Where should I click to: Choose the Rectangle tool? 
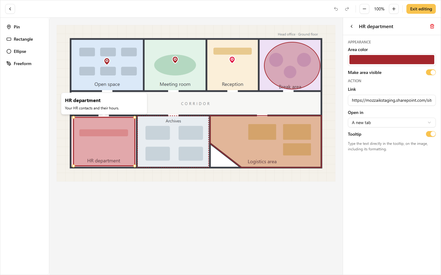click(24, 39)
